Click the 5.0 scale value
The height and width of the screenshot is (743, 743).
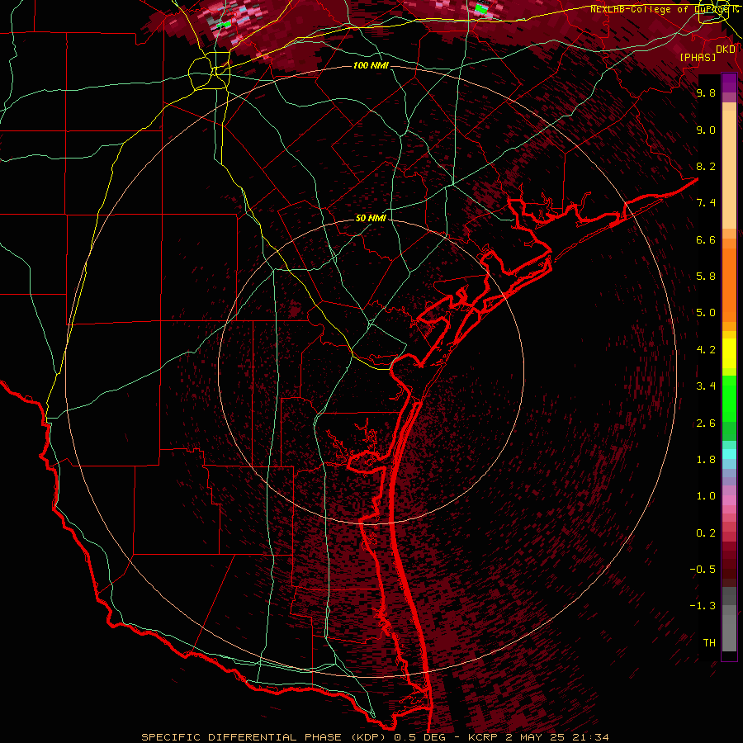coord(706,313)
